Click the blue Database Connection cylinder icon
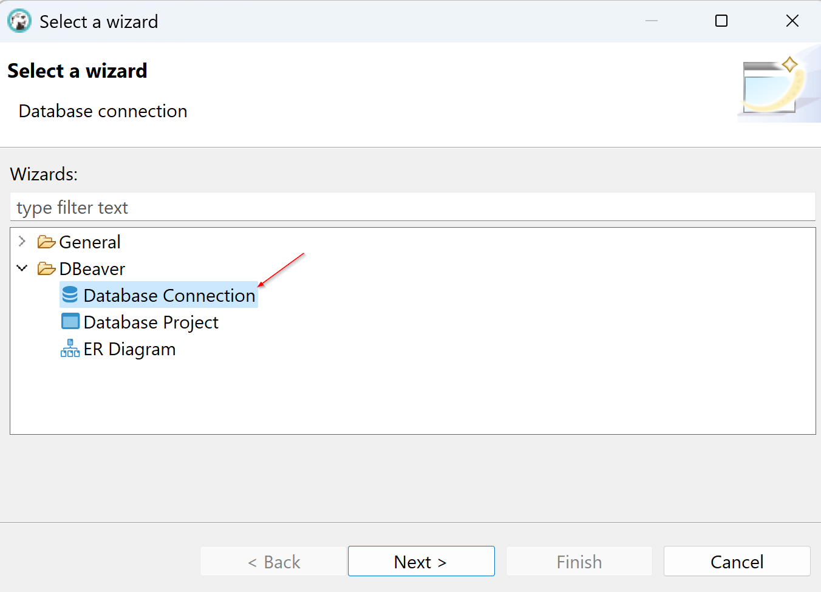Image resolution: width=821 pixels, height=592 pixels. pos(70,295)
